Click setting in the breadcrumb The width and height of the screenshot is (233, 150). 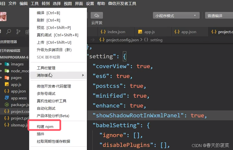[156, 40]
